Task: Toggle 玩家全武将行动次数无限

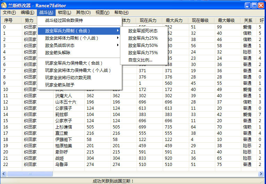Action: tap(68, 77)
